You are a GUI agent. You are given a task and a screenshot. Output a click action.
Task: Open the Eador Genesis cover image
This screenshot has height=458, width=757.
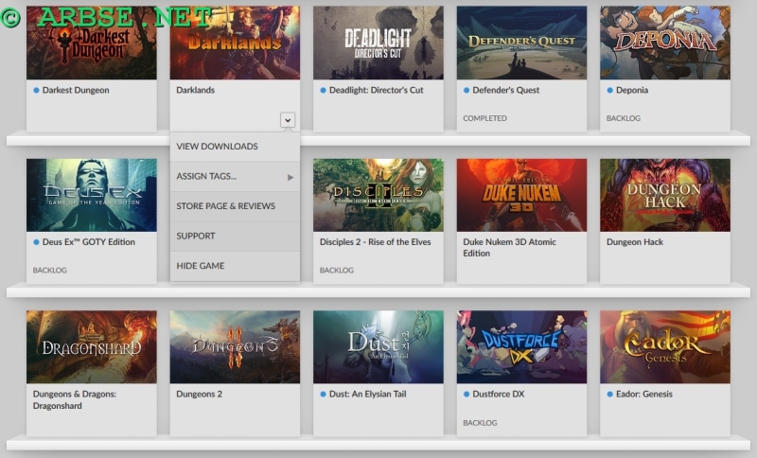[665, 347]
